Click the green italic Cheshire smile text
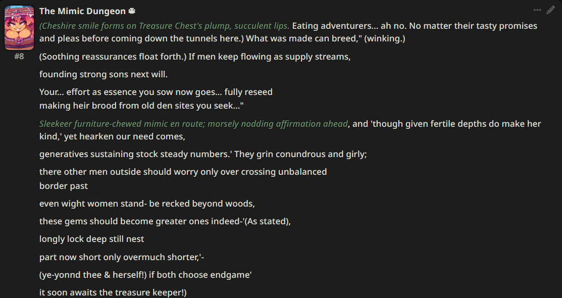This screenshot has width=562, height=298. pyautogui.click(x=165, y=26)
